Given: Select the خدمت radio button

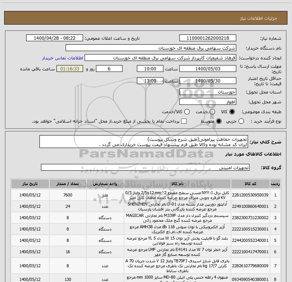Looking at the screenshot, I should coord(212,112).
